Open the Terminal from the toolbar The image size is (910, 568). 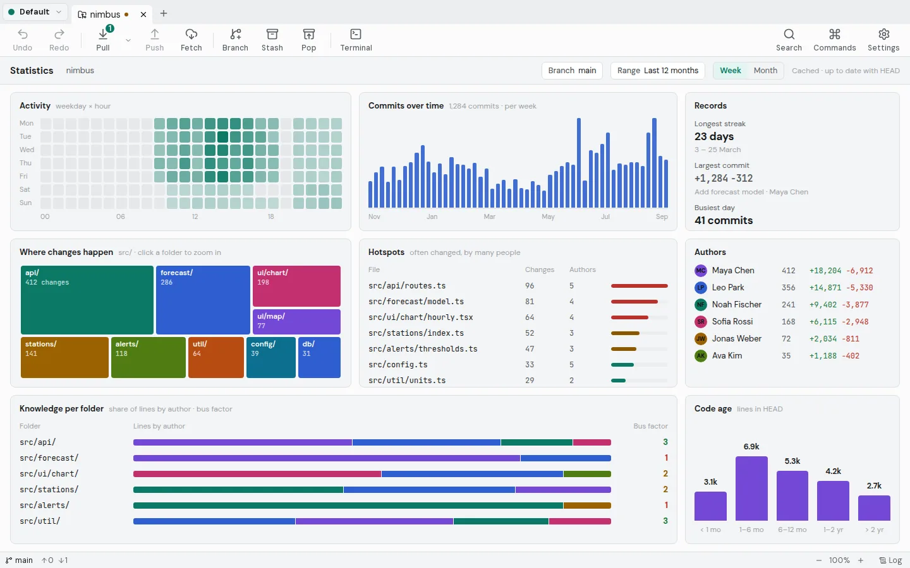(356, 34)
